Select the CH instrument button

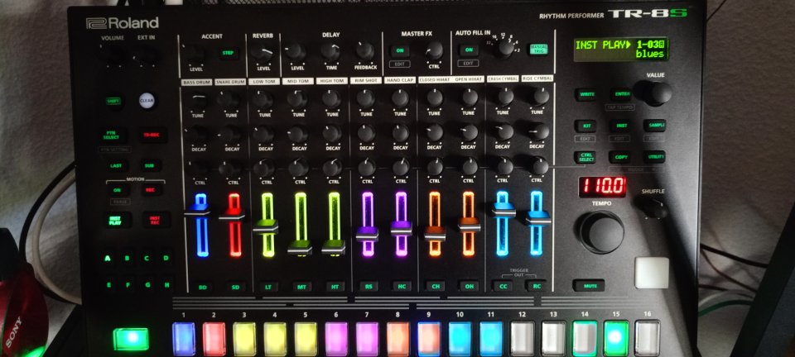435,286
